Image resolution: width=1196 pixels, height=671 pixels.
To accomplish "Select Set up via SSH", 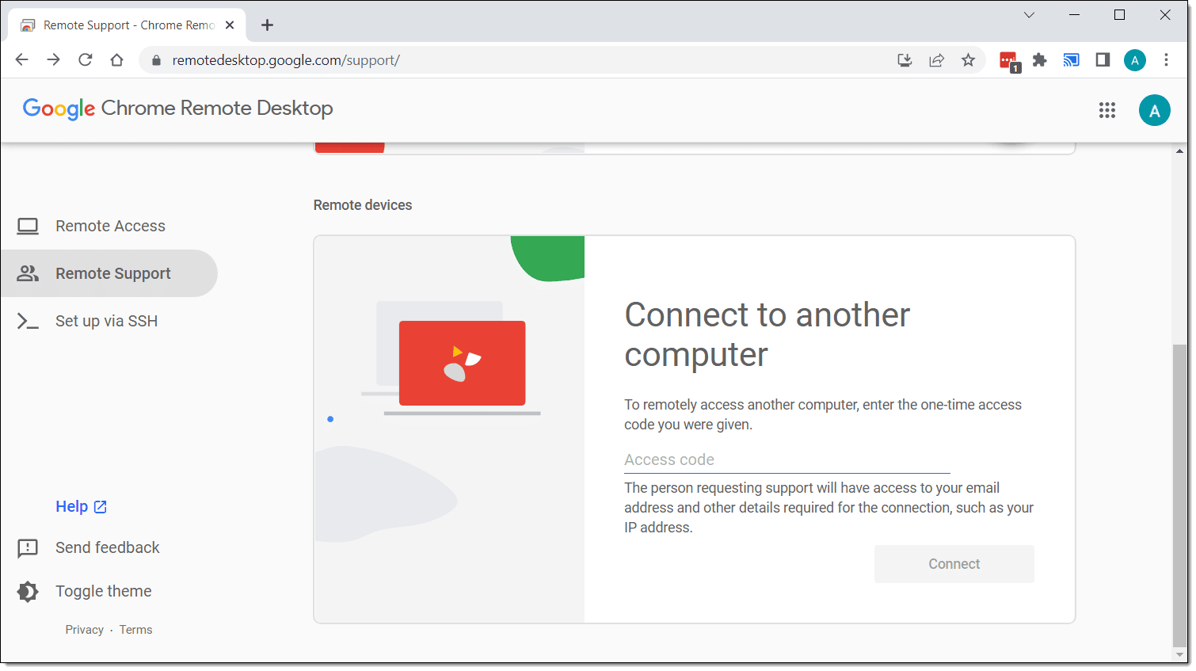I will [106, 321].
